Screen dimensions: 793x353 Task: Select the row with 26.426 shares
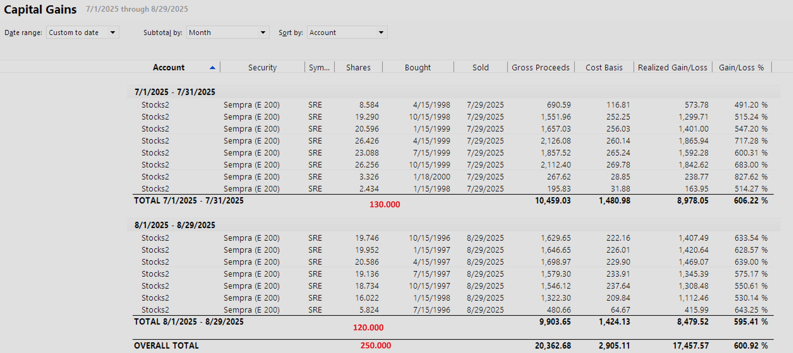[x=366, y=141]
